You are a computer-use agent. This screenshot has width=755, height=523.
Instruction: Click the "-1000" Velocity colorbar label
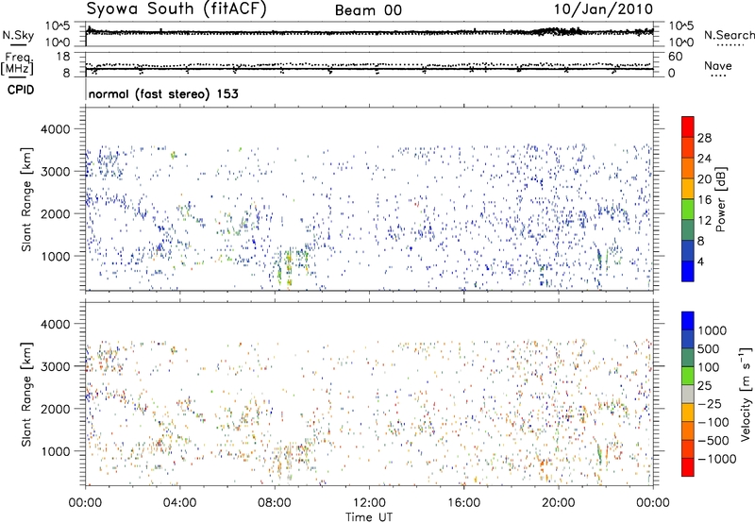click(717, 459)
